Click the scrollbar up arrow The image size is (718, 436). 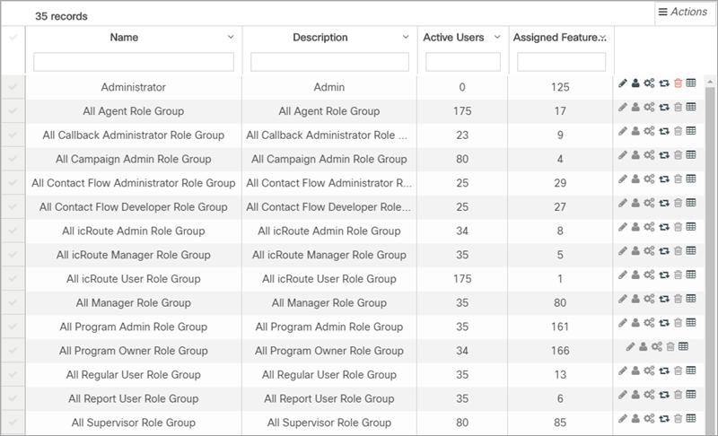(x=710, y=82)
